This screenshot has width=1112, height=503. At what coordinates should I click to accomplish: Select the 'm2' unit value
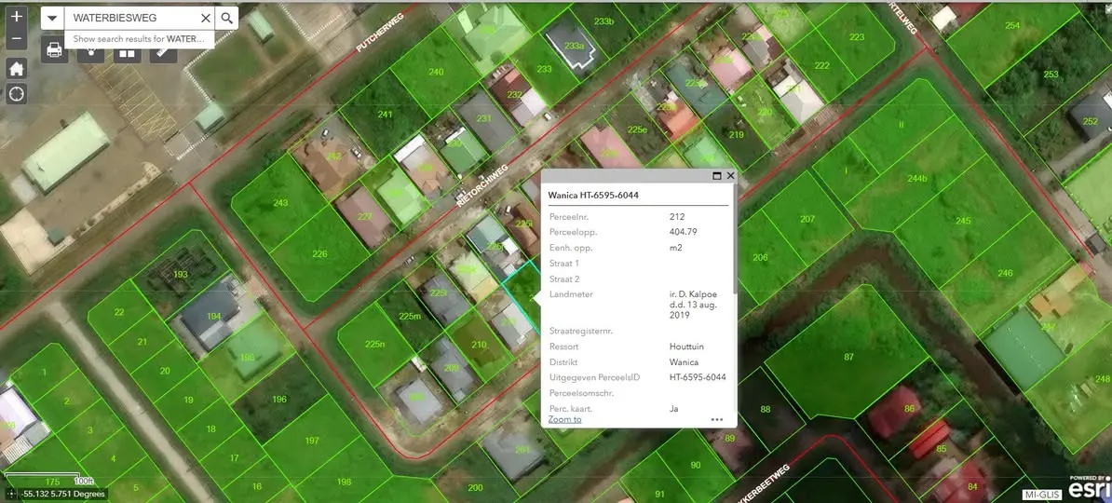676,248
